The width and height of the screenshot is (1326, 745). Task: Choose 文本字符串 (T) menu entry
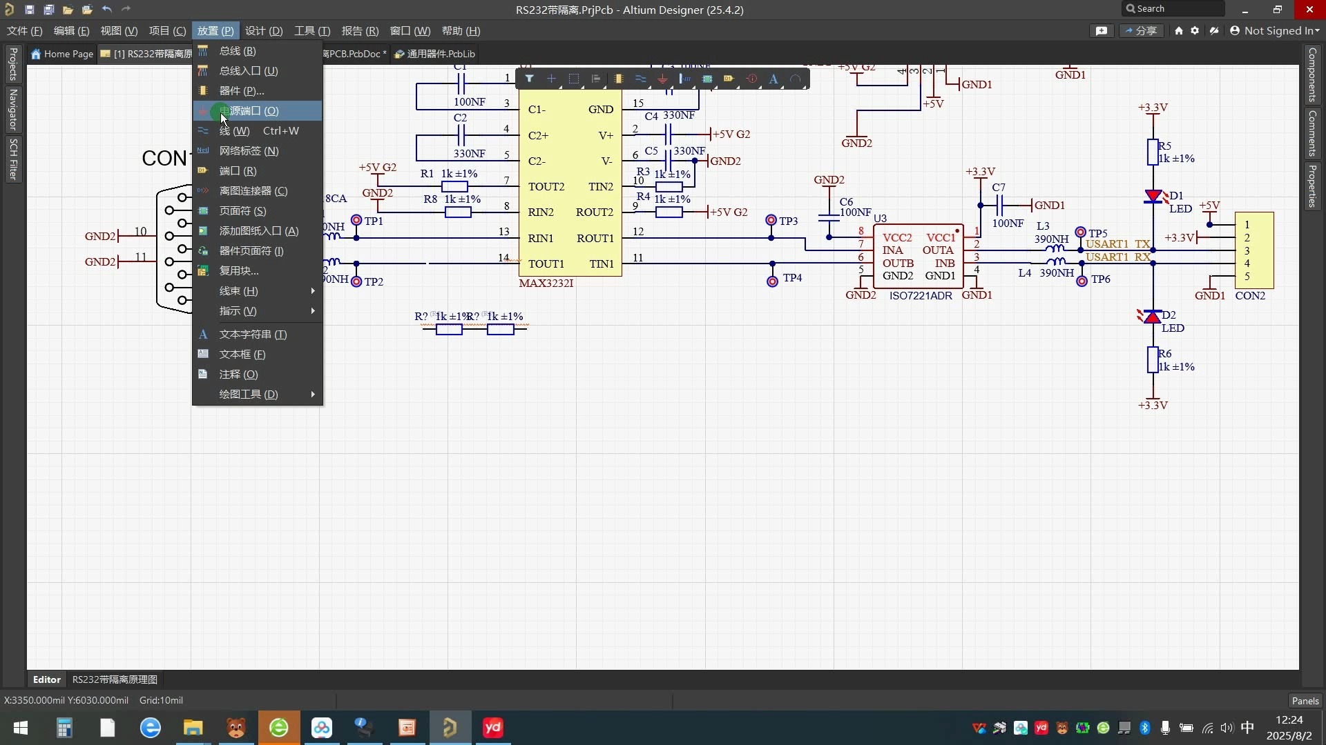click(x=258, y=335)
